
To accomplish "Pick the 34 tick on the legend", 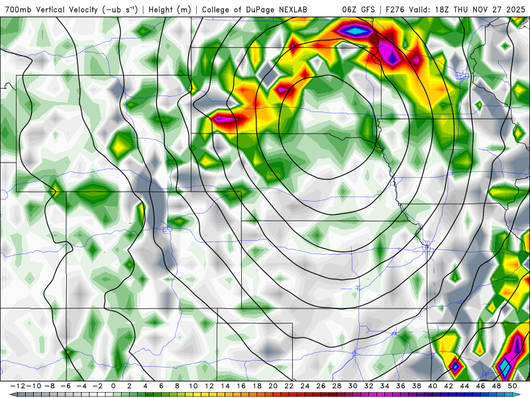I will (x=385, y=386).
